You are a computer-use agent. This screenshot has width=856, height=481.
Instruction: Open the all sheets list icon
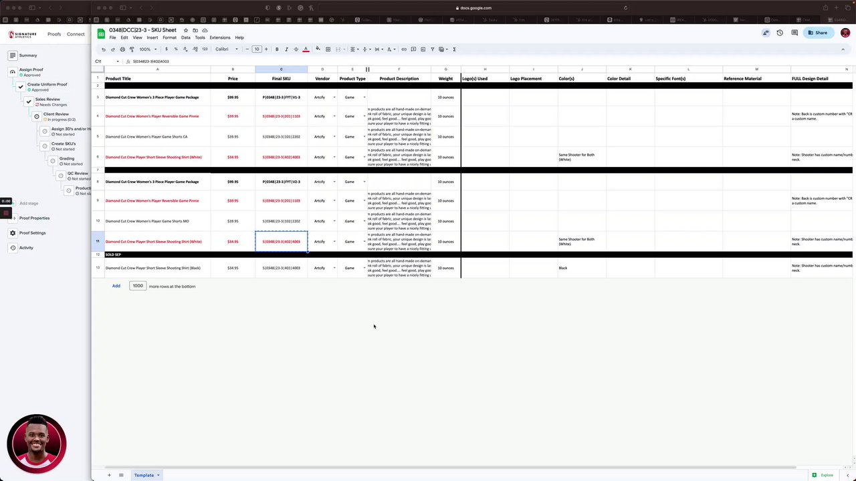coord(121,475)
